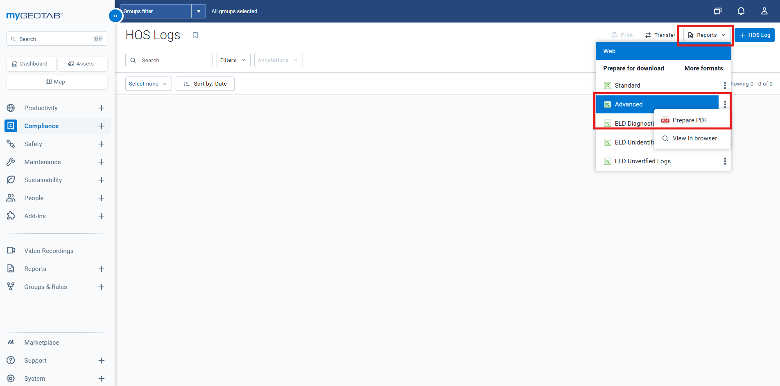Expand the Maintenance section

pyautogui.click(x=102, y=162)
